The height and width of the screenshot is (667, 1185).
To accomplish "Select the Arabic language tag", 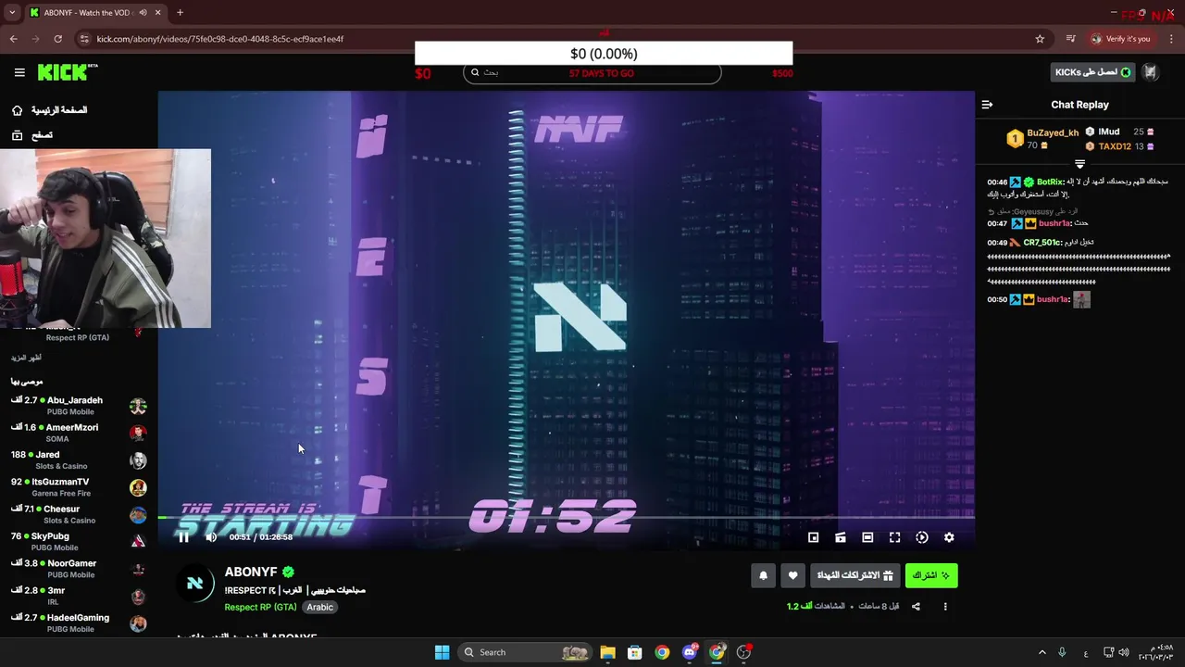I will tap(320, 608).
